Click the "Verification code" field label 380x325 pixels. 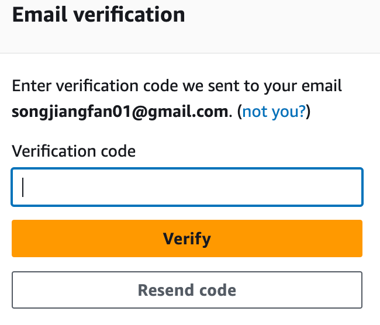(74, 151)
